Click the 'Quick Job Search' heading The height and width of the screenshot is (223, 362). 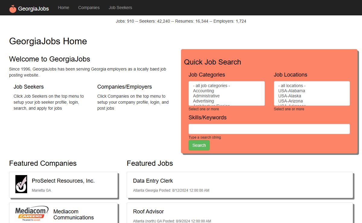coord(213,62)
